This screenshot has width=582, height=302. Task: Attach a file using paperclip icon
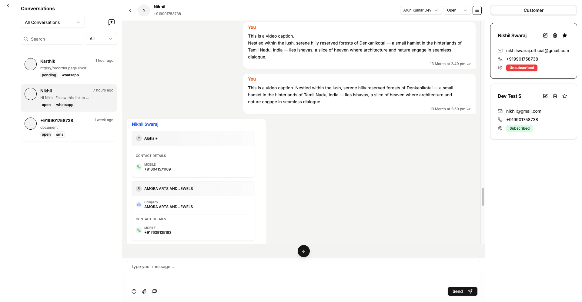coord(144,291)
